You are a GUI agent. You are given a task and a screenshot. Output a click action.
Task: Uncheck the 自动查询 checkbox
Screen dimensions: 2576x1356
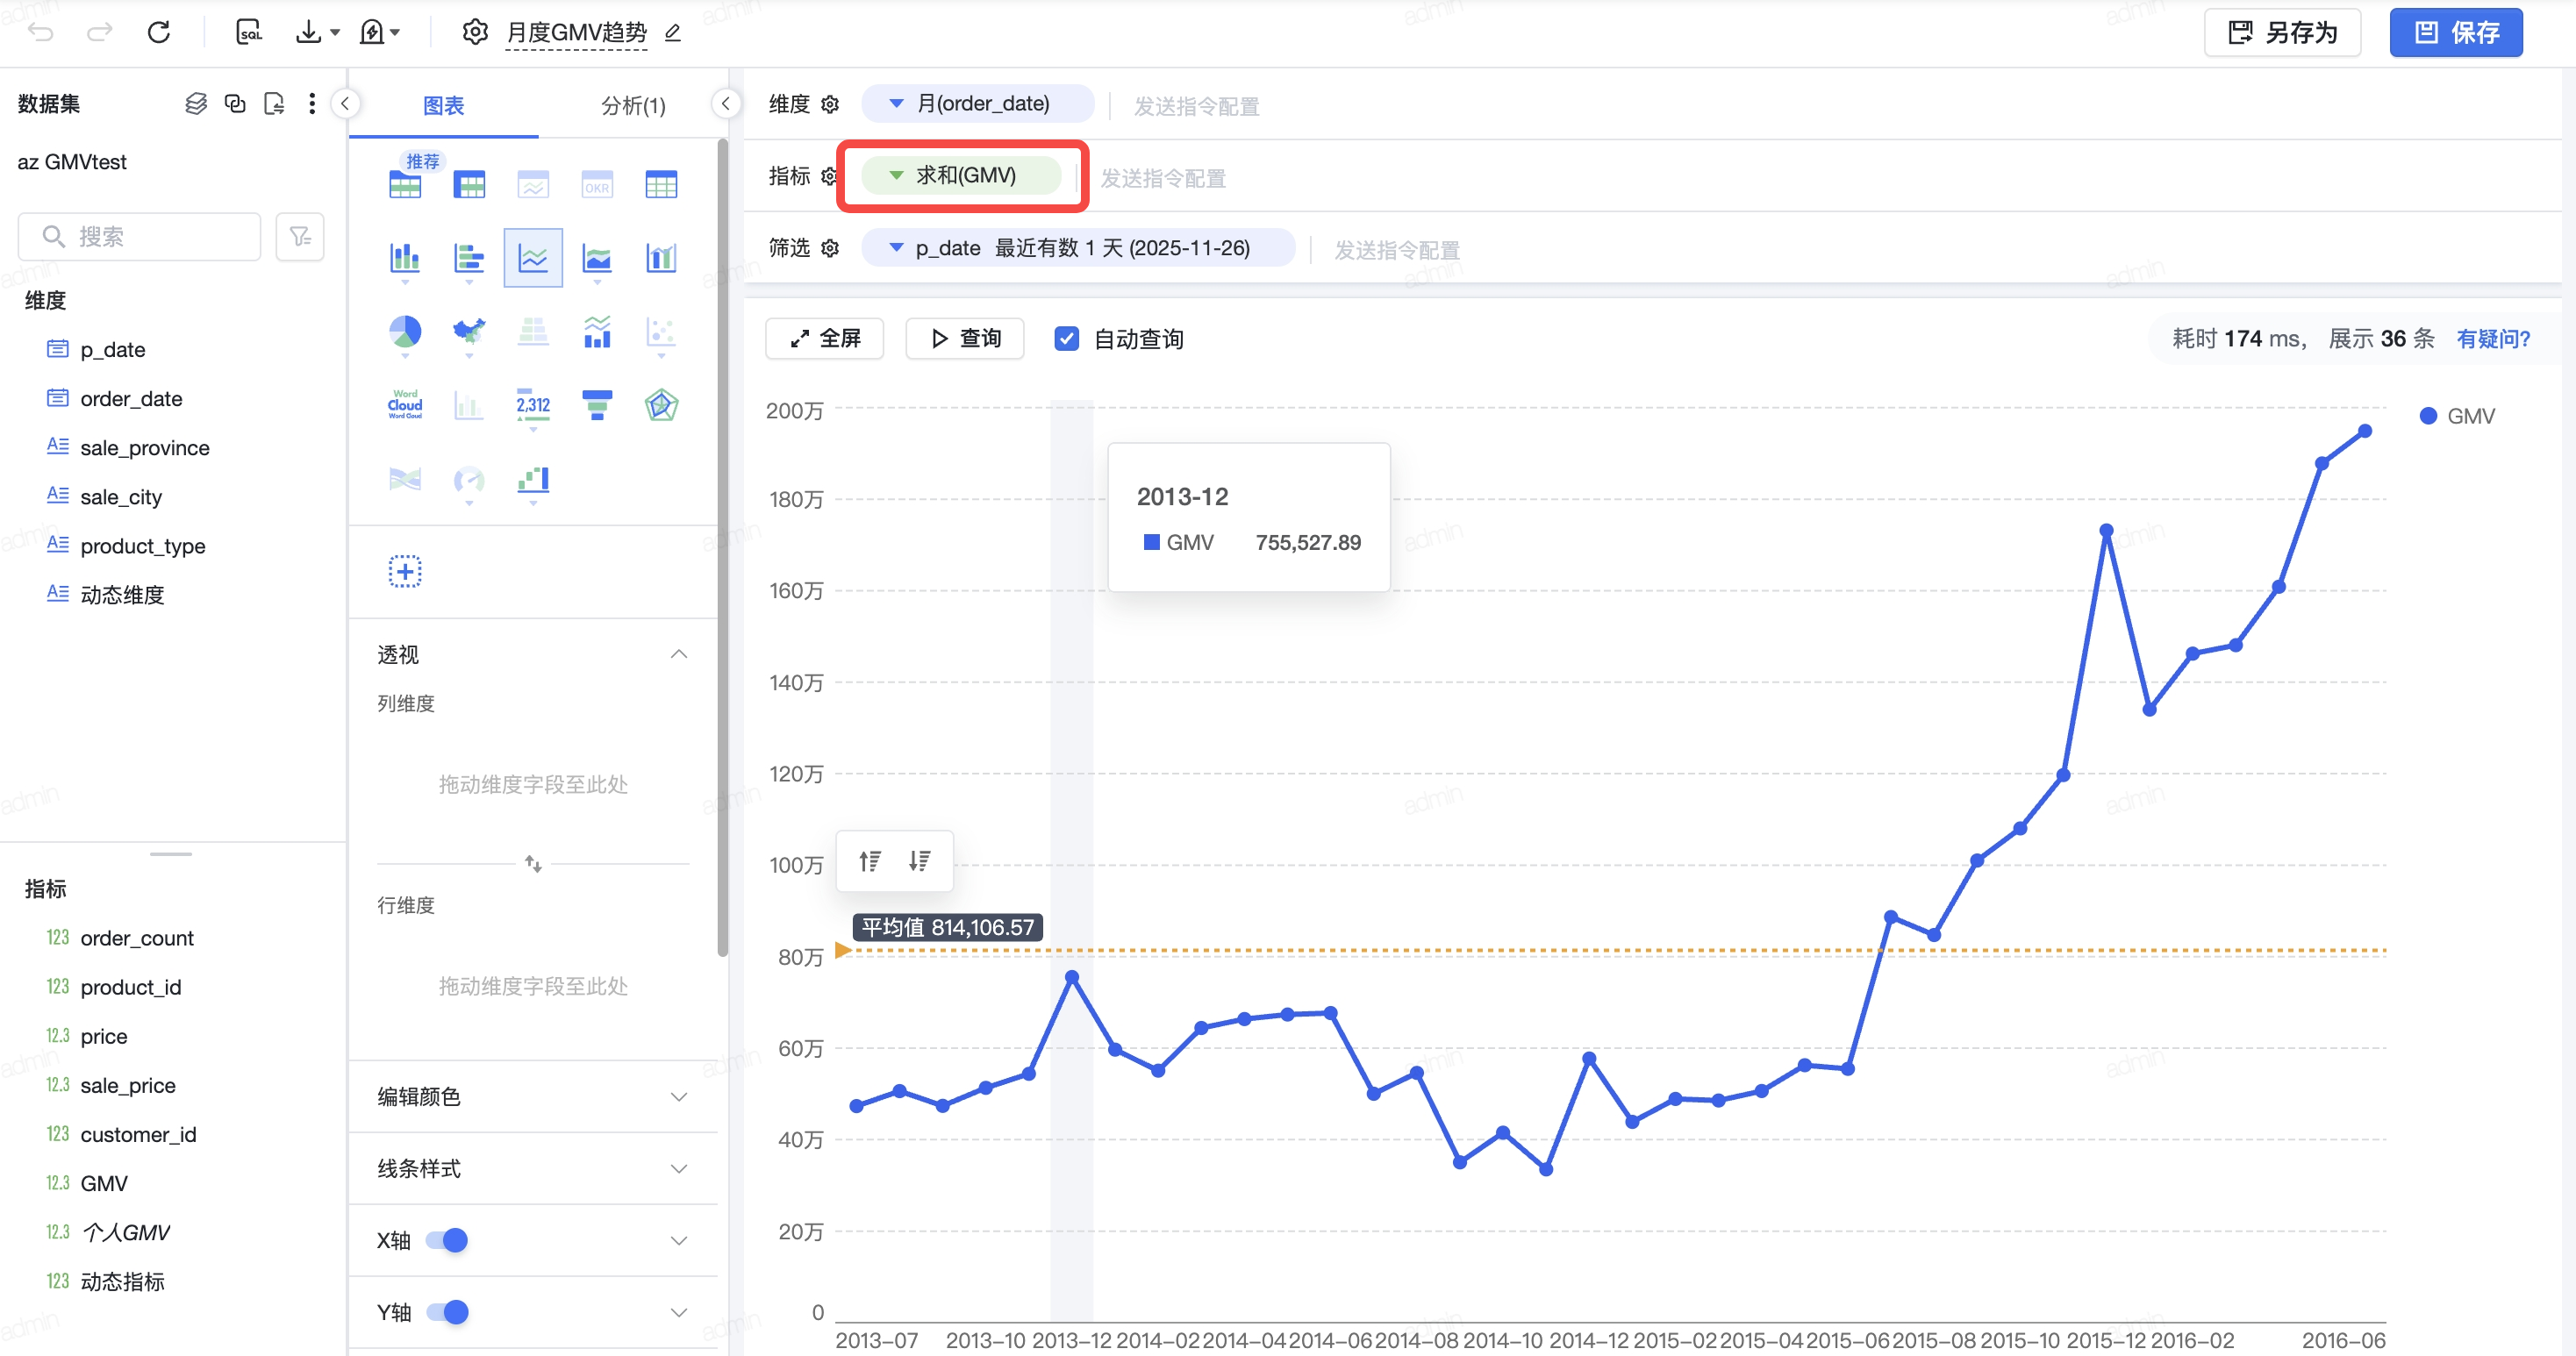(x=1067, y=339)
